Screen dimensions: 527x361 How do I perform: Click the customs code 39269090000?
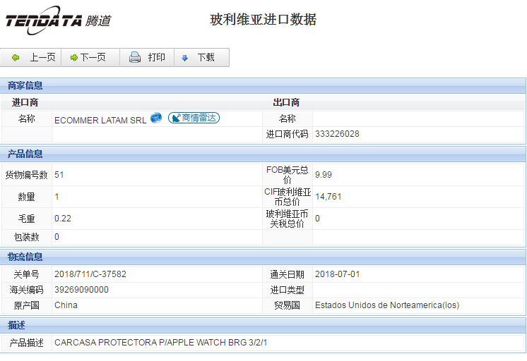pos(81,290)
